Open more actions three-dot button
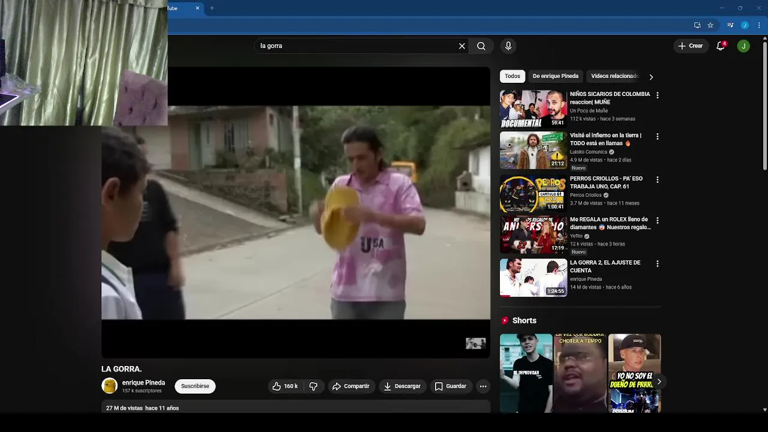Screen dimensions: 768x432 coord(483,386)
